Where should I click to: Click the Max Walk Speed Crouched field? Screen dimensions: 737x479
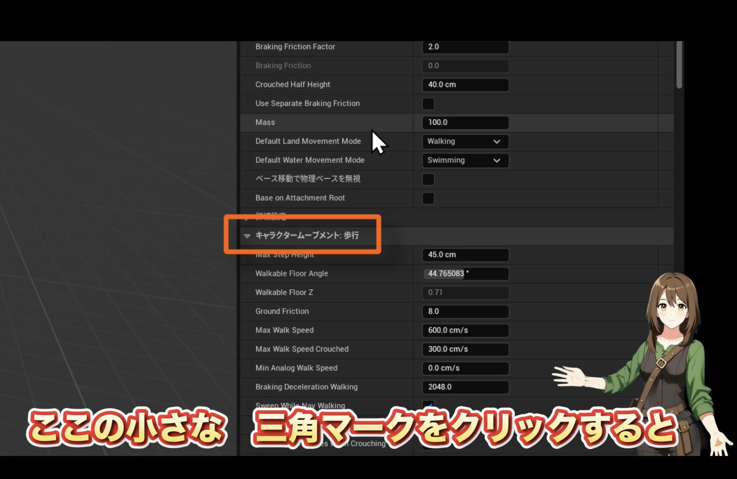click(465, 349)
